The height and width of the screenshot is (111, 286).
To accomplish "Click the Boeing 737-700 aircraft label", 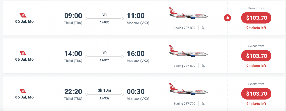I will click(184, 104).
